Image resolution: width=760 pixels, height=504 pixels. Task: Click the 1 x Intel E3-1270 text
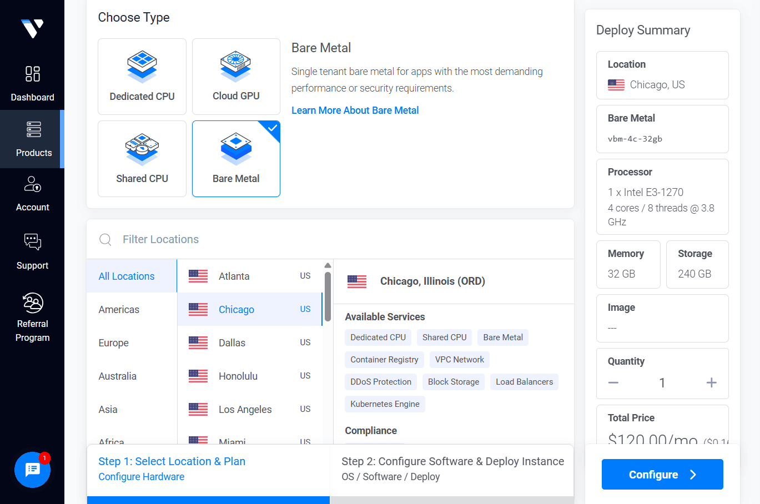tap(646, 192)
